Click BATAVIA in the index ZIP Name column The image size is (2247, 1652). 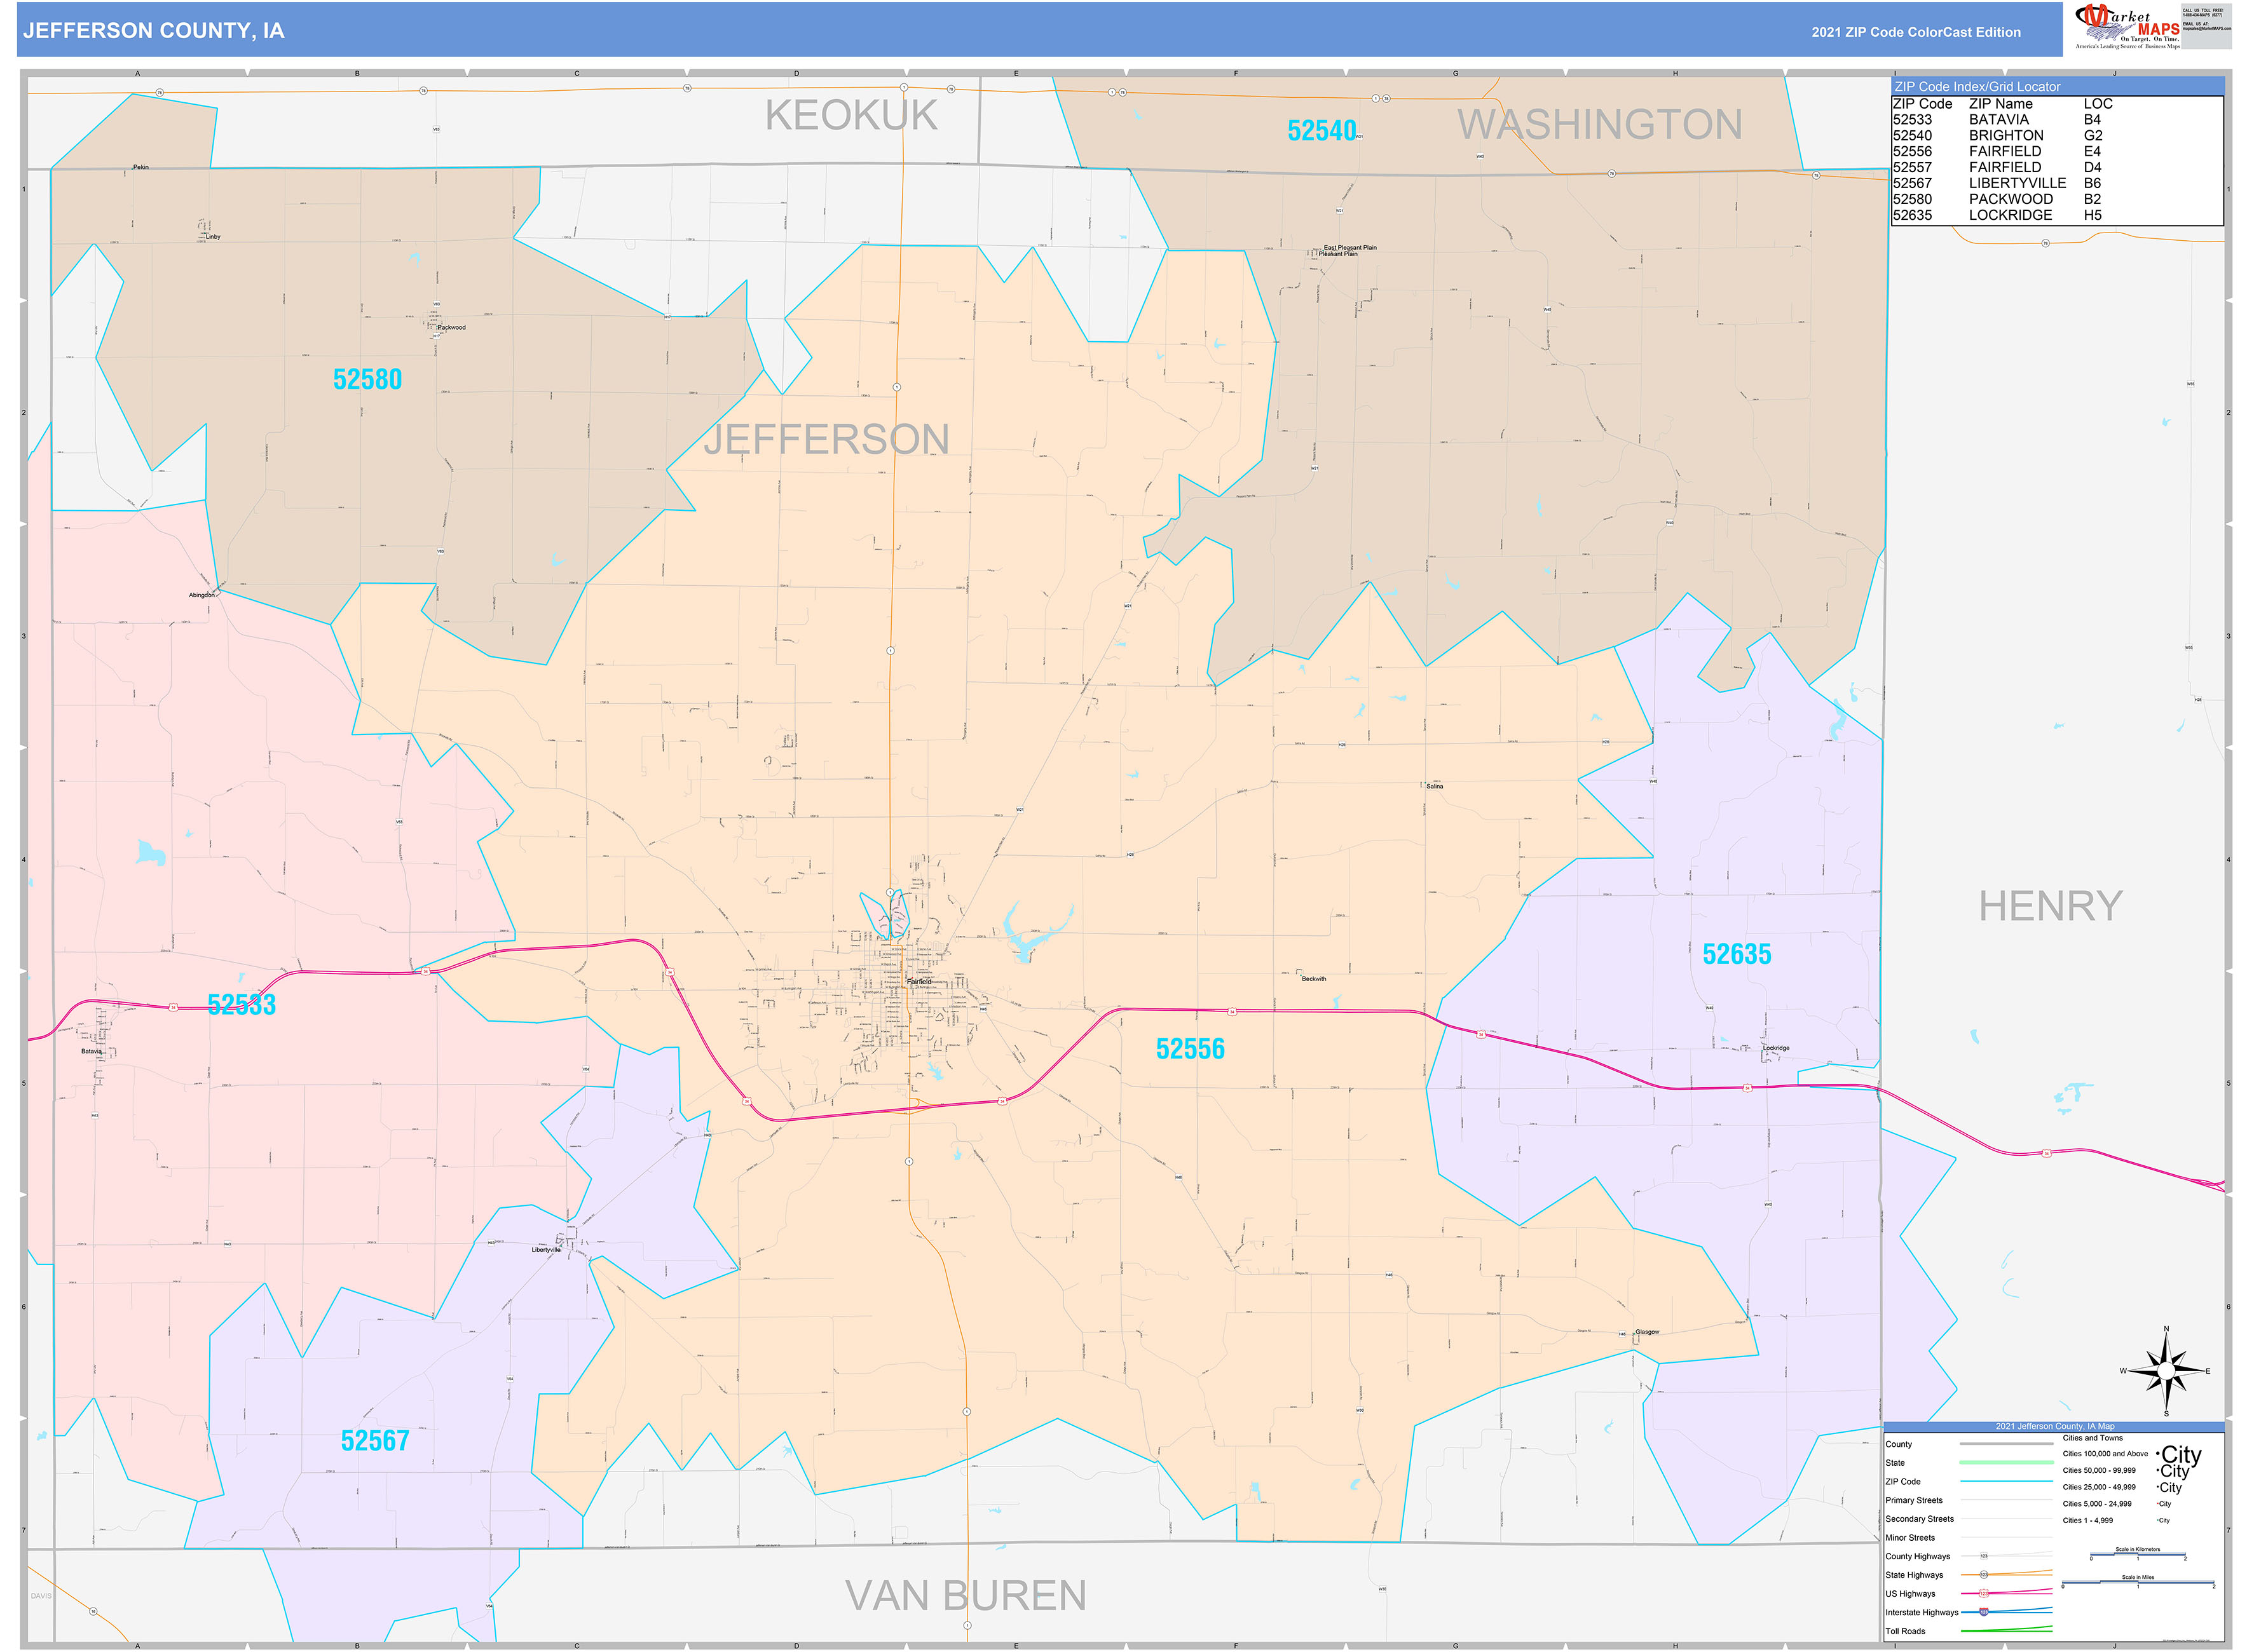(1999, 119)
